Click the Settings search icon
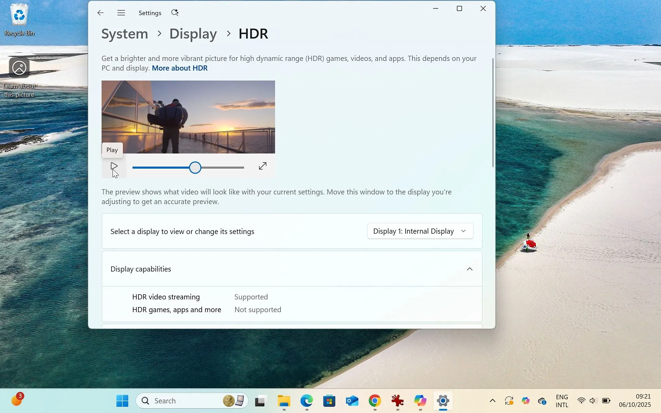This screenshot has width=661, height=413. (175, 13)
